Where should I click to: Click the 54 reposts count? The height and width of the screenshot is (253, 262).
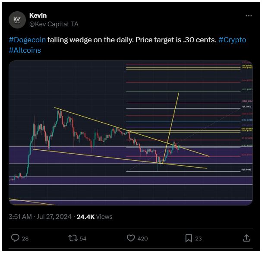pos(83,238)
